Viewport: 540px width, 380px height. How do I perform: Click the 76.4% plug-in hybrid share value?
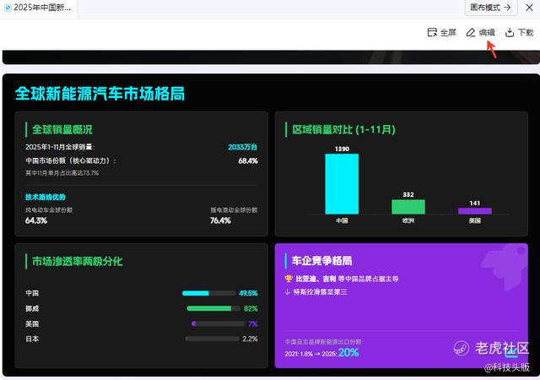[x=220, y=220]
